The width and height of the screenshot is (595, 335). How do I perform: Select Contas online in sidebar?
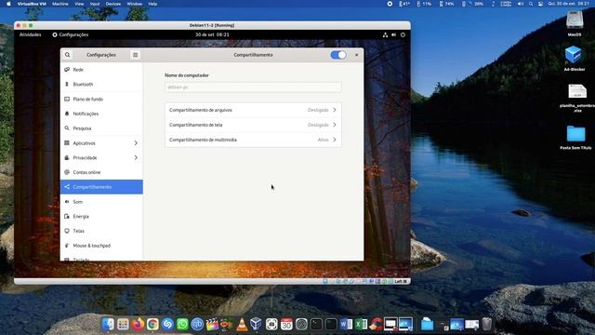click(101, 172)
